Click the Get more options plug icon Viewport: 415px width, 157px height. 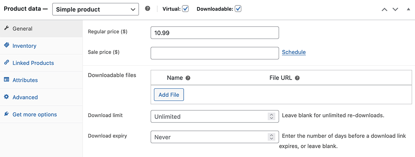click(x=7, y=114)
